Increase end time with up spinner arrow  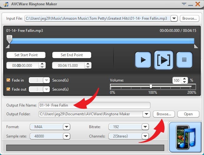tap(88, 64)
